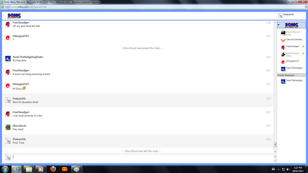Click SonicTheHedgehogDude username in chat

point(28,57)
